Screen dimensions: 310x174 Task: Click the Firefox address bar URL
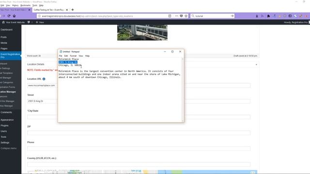point(87,16)
